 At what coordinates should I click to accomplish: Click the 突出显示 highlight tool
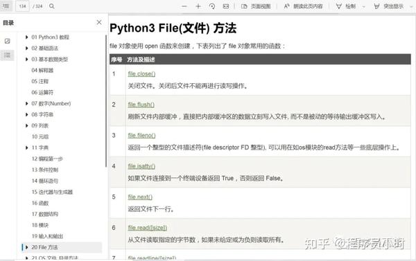point(389,6)
